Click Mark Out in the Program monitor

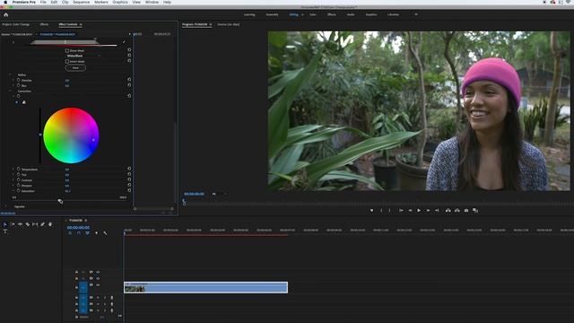click(x=389, y=211)
